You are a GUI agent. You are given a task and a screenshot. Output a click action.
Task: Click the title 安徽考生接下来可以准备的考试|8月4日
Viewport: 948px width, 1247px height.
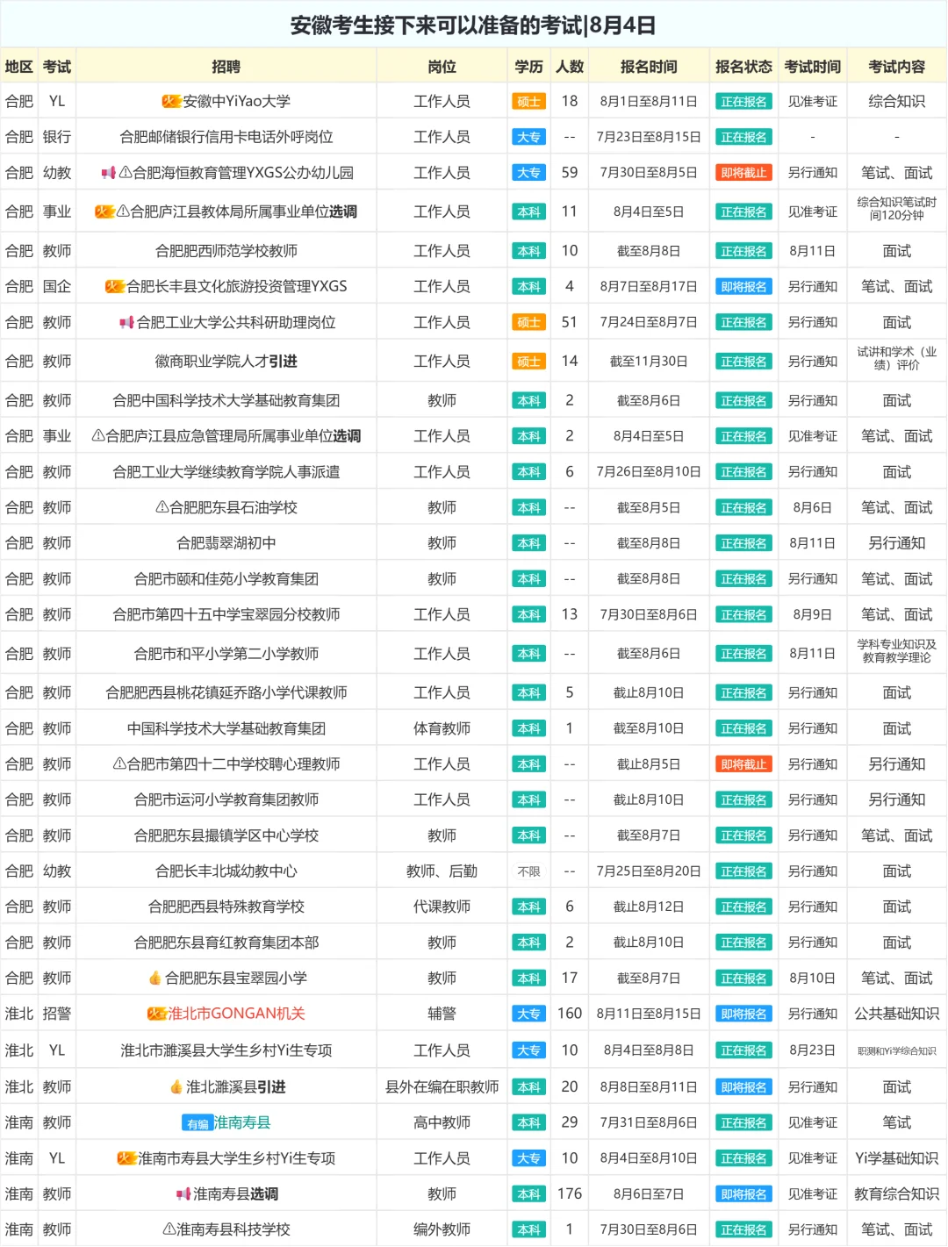[473, 25]
